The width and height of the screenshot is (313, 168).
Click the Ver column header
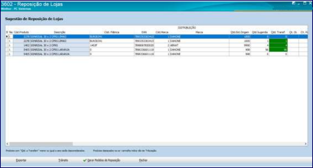[x=11, y=32]
